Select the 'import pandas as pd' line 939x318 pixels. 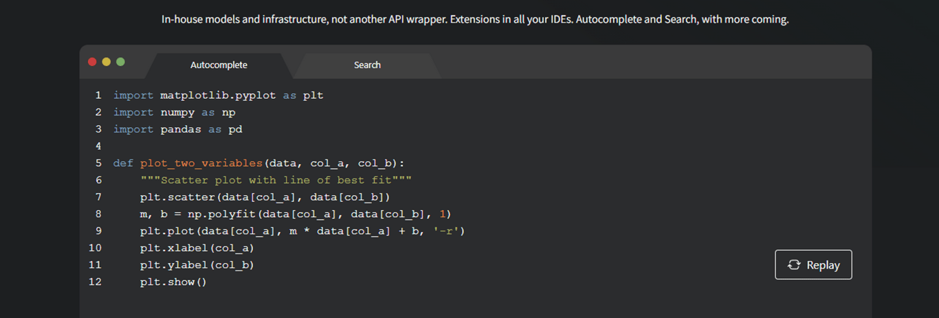(177, 129)
